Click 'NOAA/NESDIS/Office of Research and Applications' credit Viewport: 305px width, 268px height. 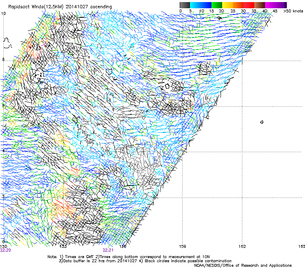243,266
